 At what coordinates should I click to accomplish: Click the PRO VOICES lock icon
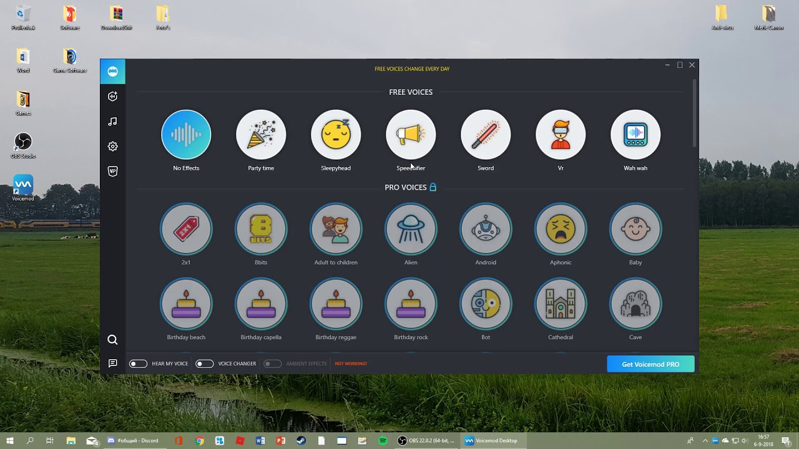[x=433, y=187]
